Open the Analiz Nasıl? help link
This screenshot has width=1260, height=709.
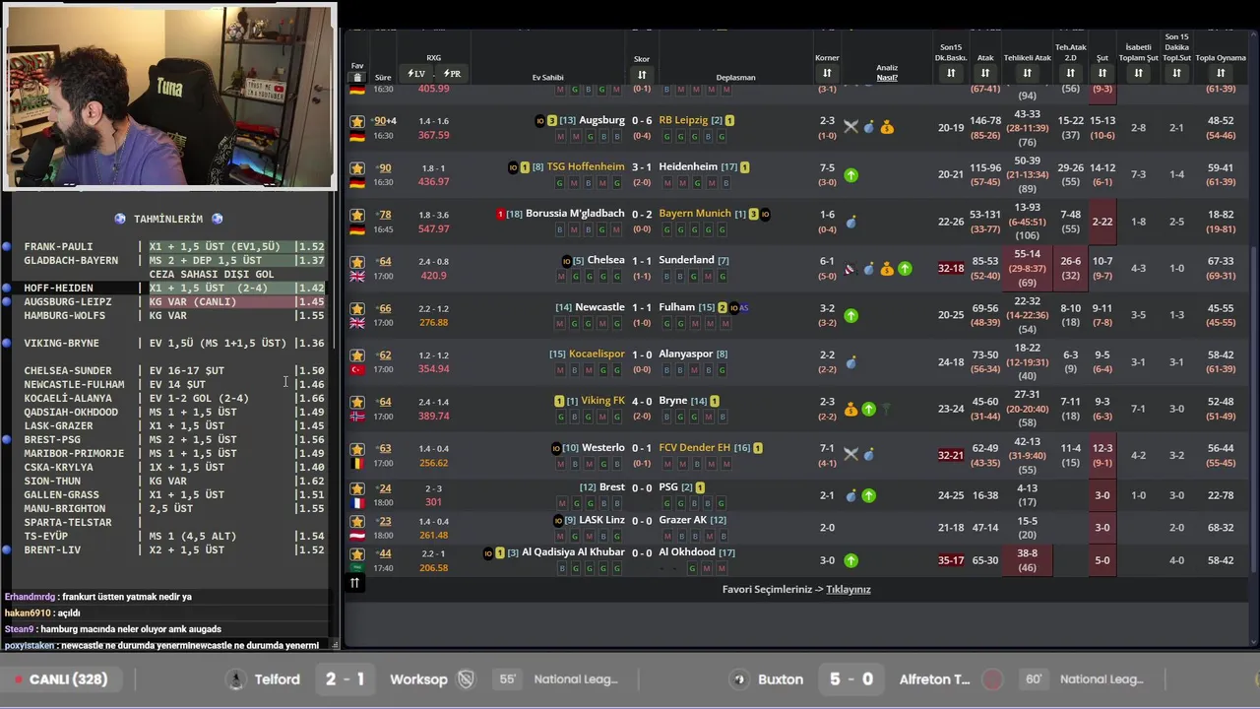887,73
